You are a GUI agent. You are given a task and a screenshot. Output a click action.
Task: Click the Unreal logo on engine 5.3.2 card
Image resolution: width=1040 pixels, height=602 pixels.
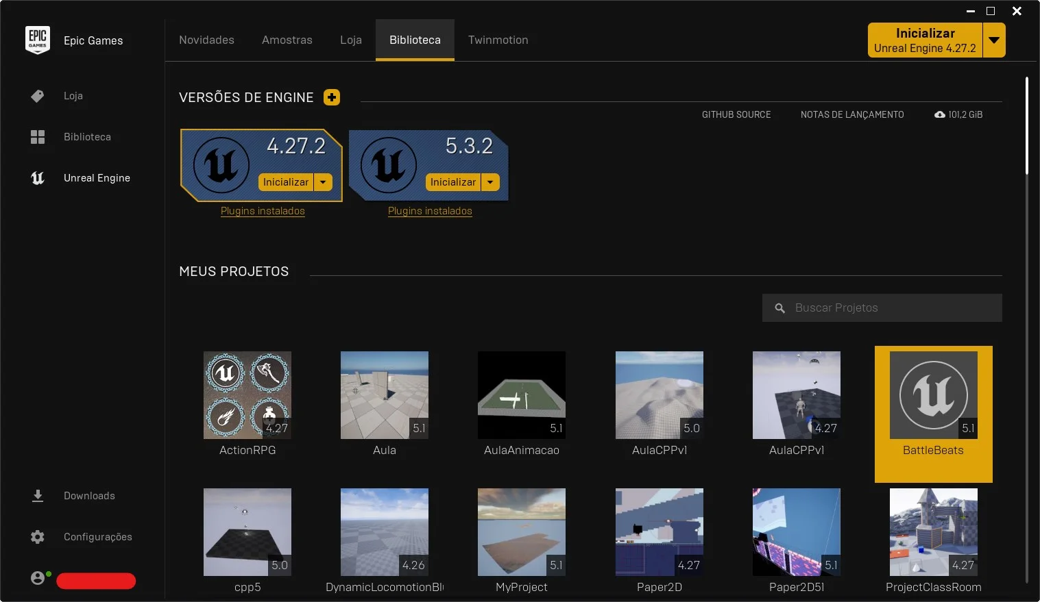389,165
